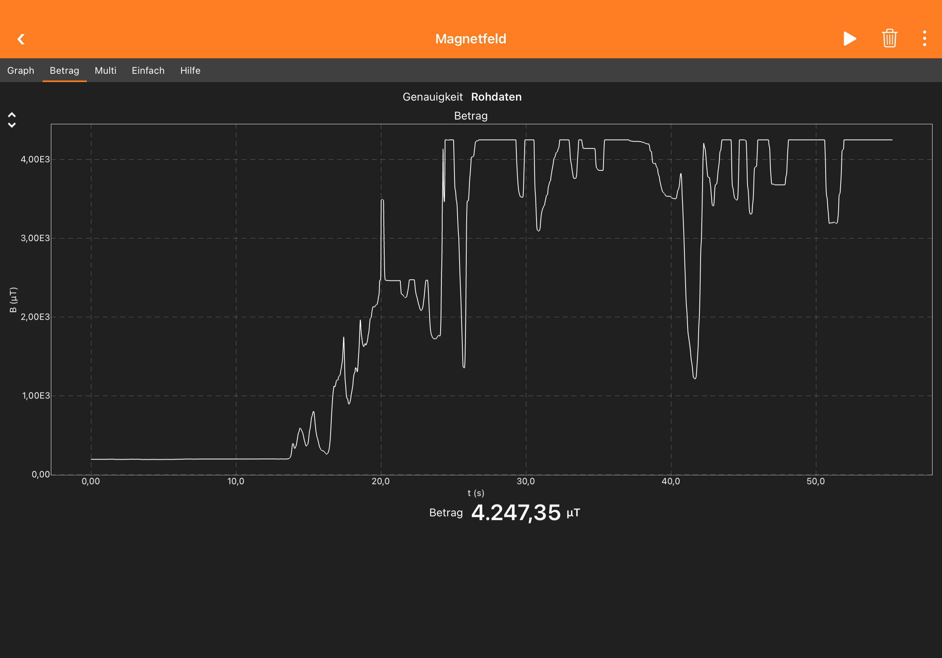Tap the 30,0 x-axis tick label

pyautogui.click(x=525, y=481)
